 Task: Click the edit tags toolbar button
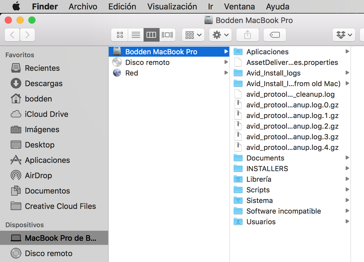pos(275,35)
